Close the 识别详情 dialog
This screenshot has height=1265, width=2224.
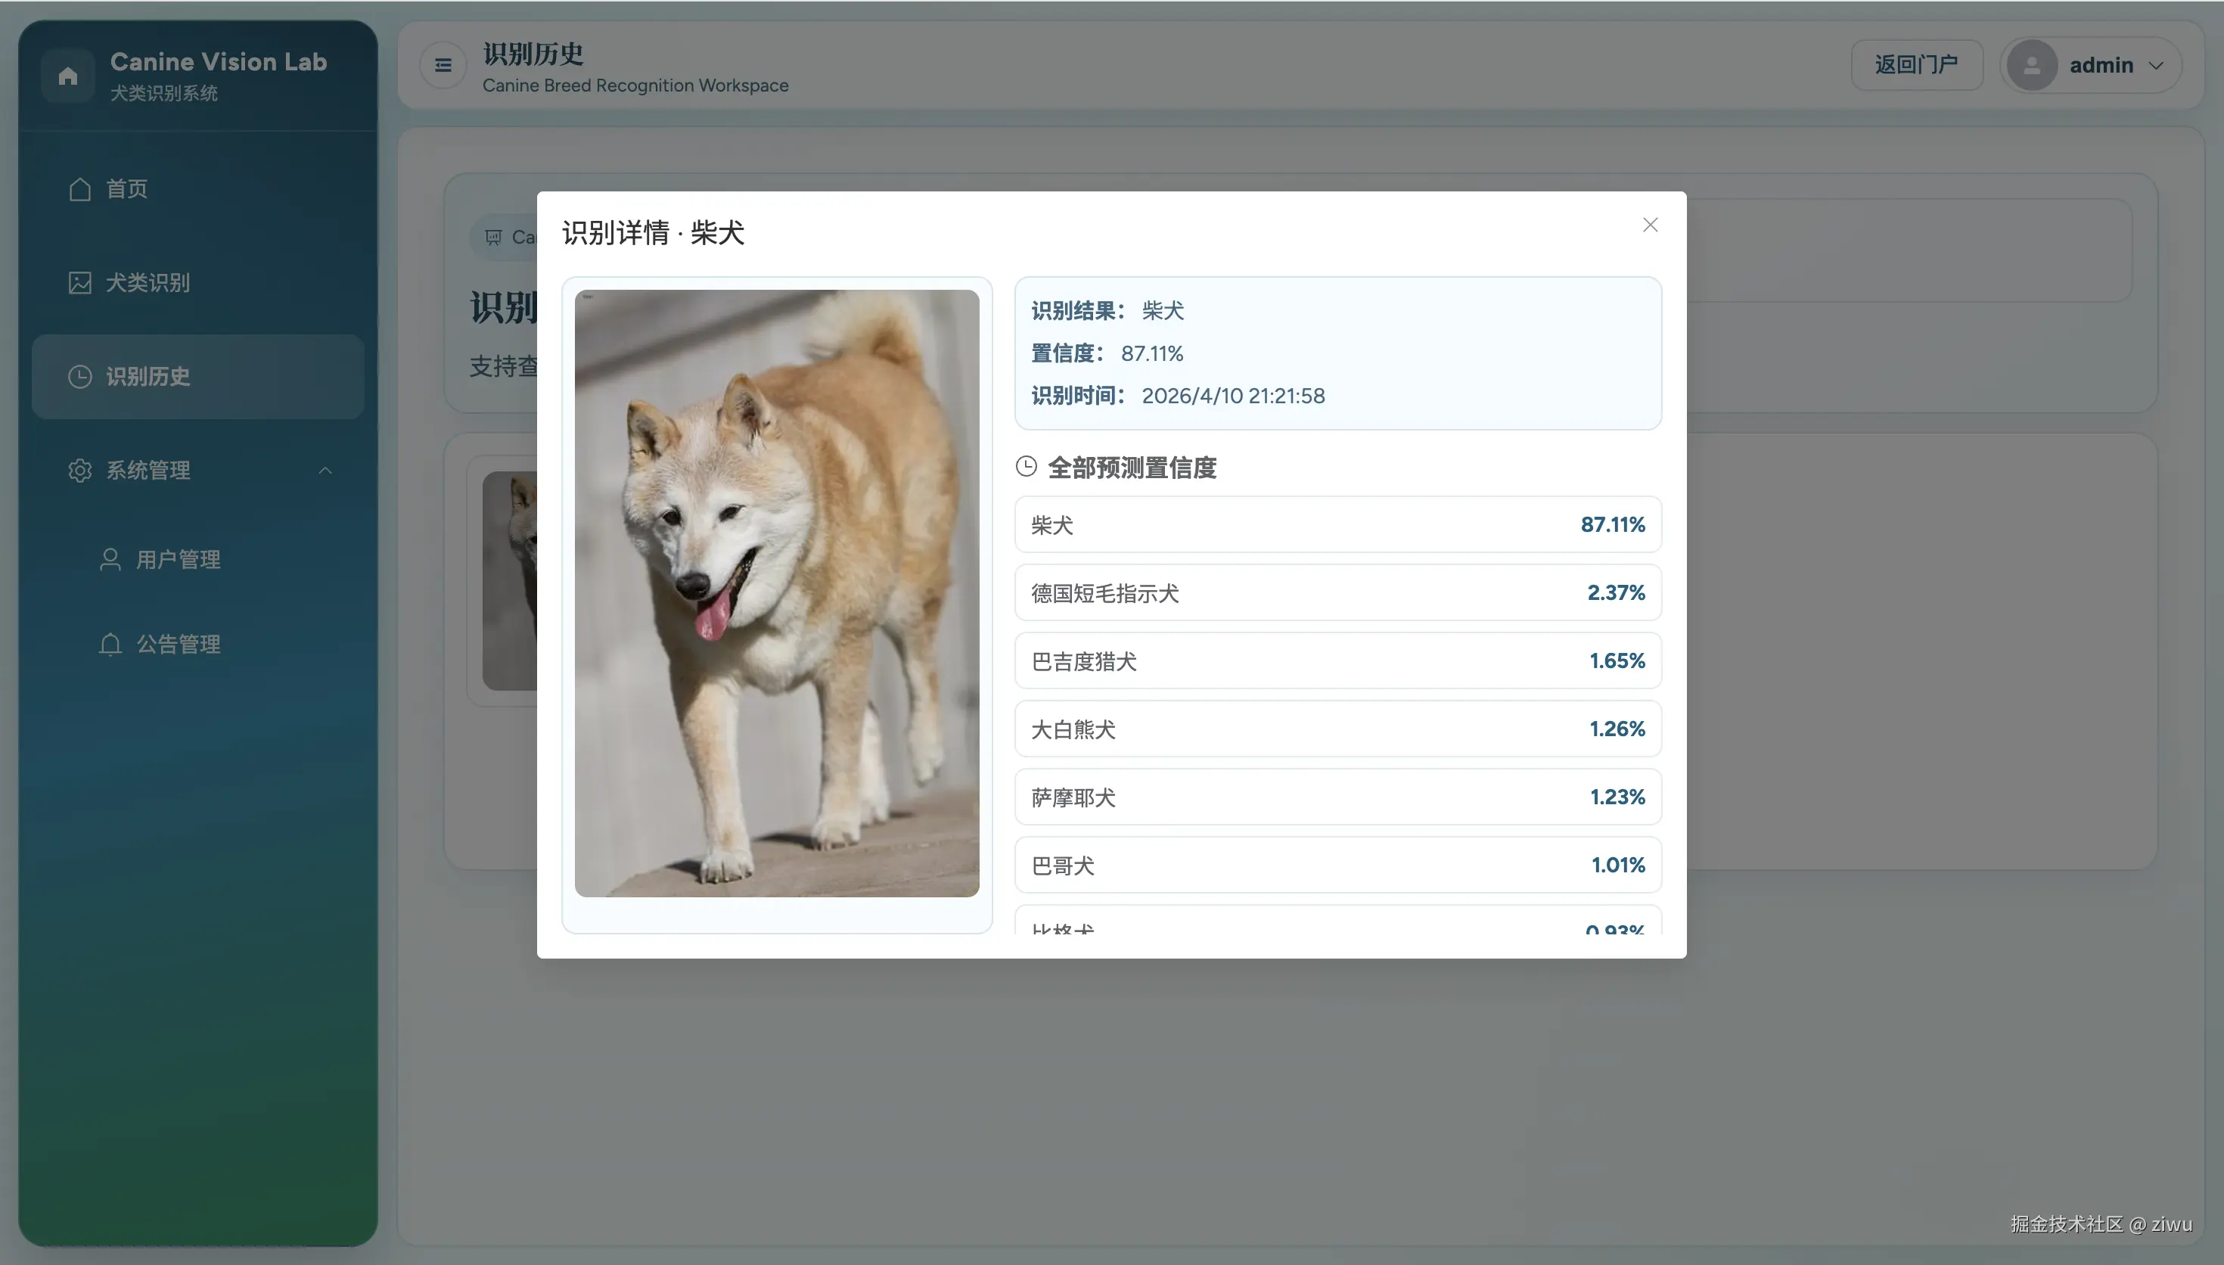coord(1649,223)
